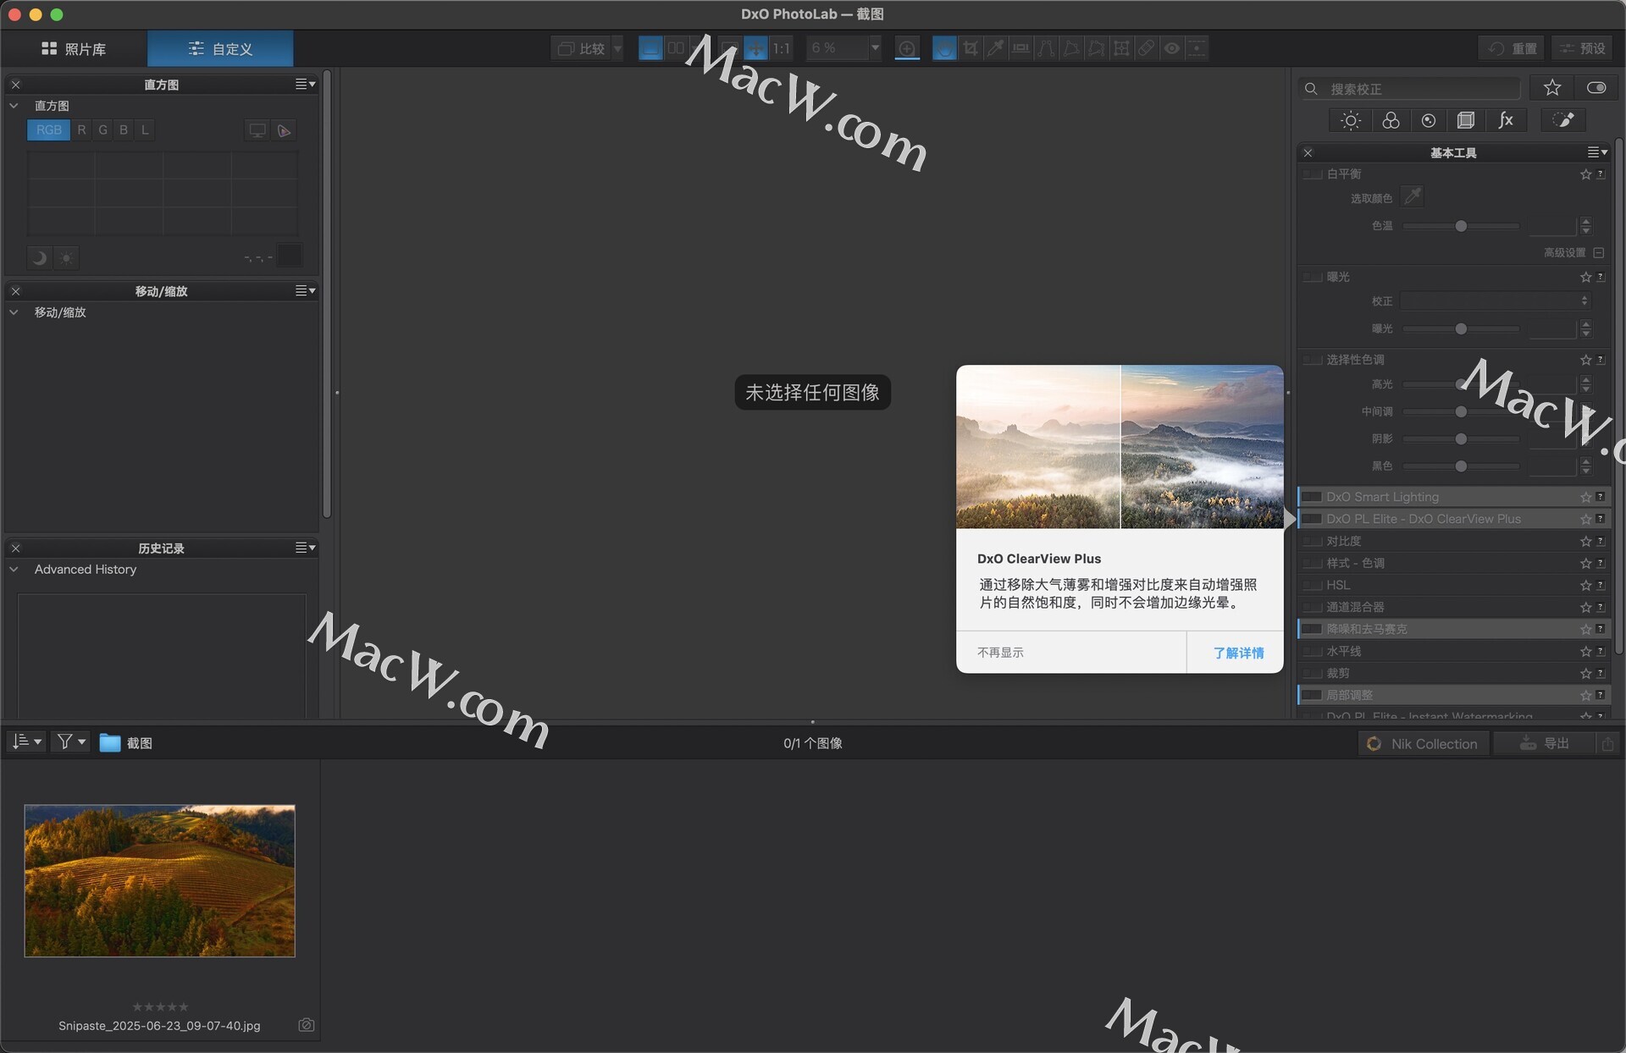Click the white balance color picker eyedropper
Screen dimensions: 1626x1053
tap(1413, 196)
